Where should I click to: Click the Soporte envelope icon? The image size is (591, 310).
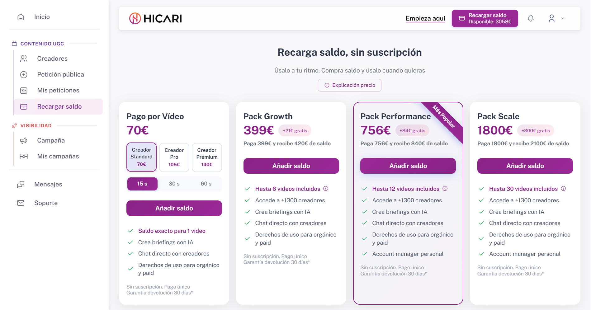coord(21,203)
